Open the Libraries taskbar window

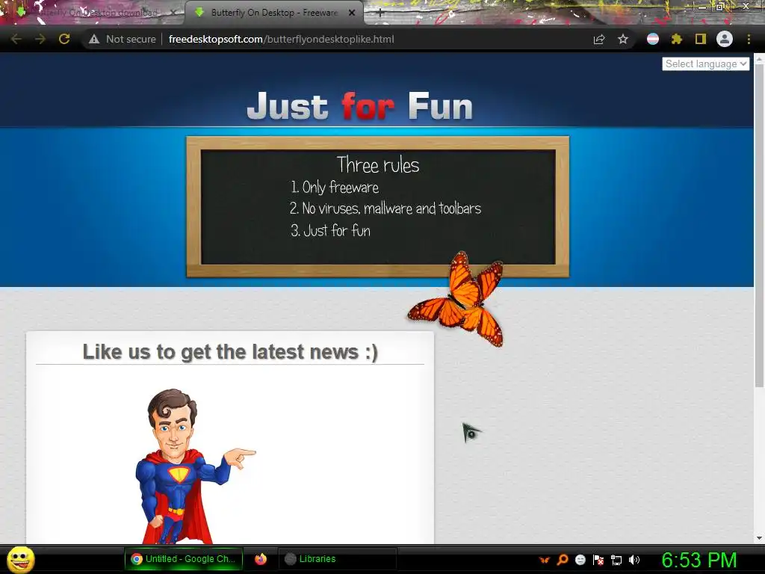coord(337,559)
